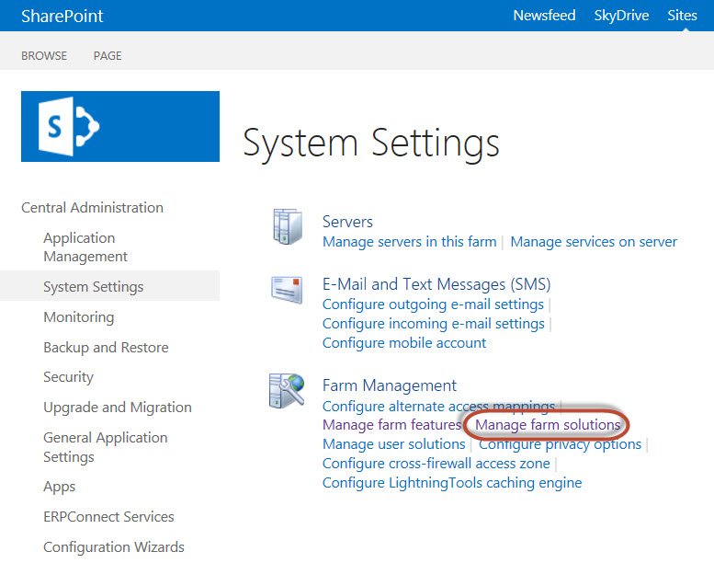Go to Backup and Restore section

tap(106, 348)
